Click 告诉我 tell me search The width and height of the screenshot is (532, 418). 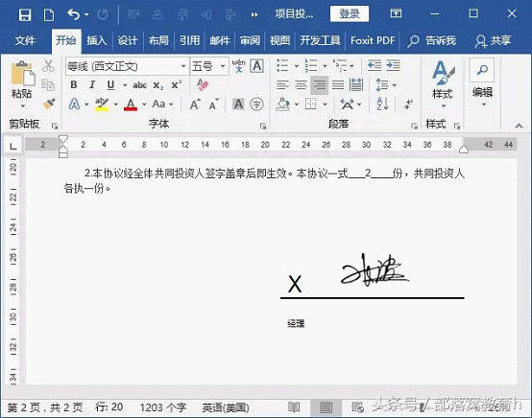pyautogui.click(x=431, y=40)
